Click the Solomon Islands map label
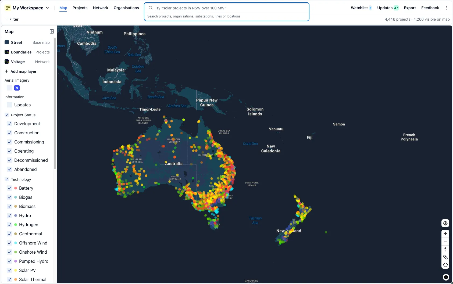 point(255,112)
